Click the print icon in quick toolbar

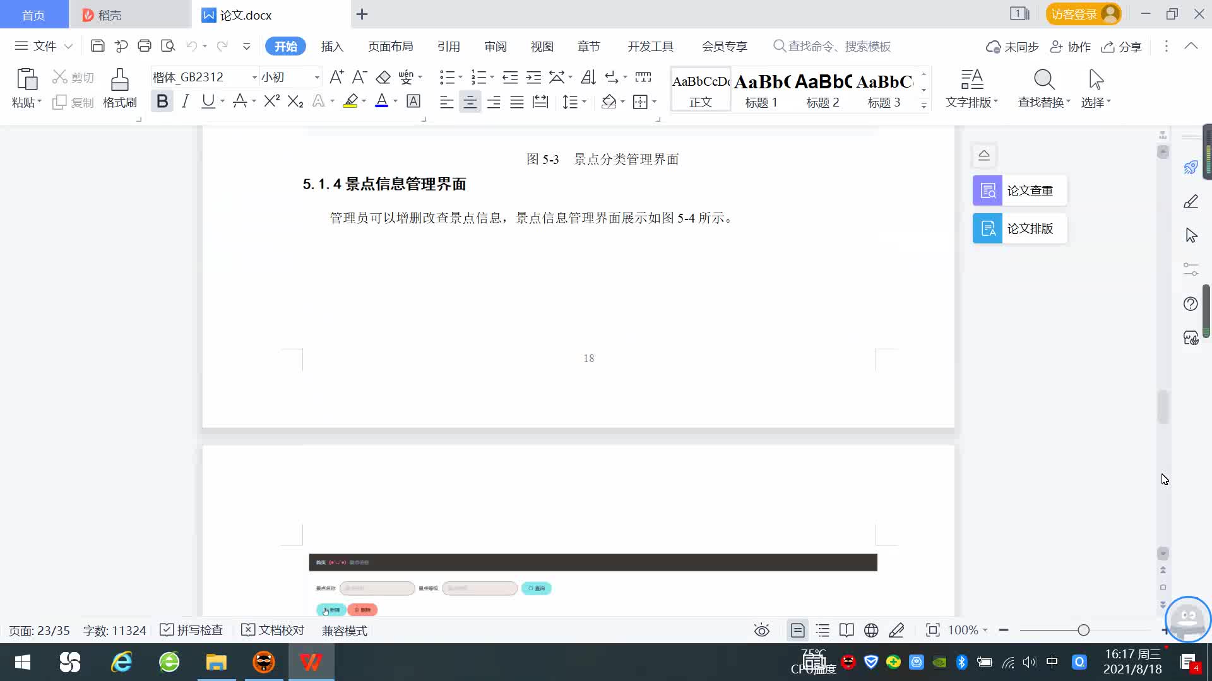[x=145, y=46]
